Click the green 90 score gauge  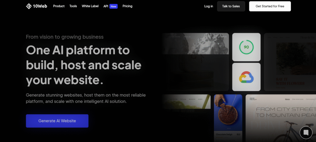246,47
